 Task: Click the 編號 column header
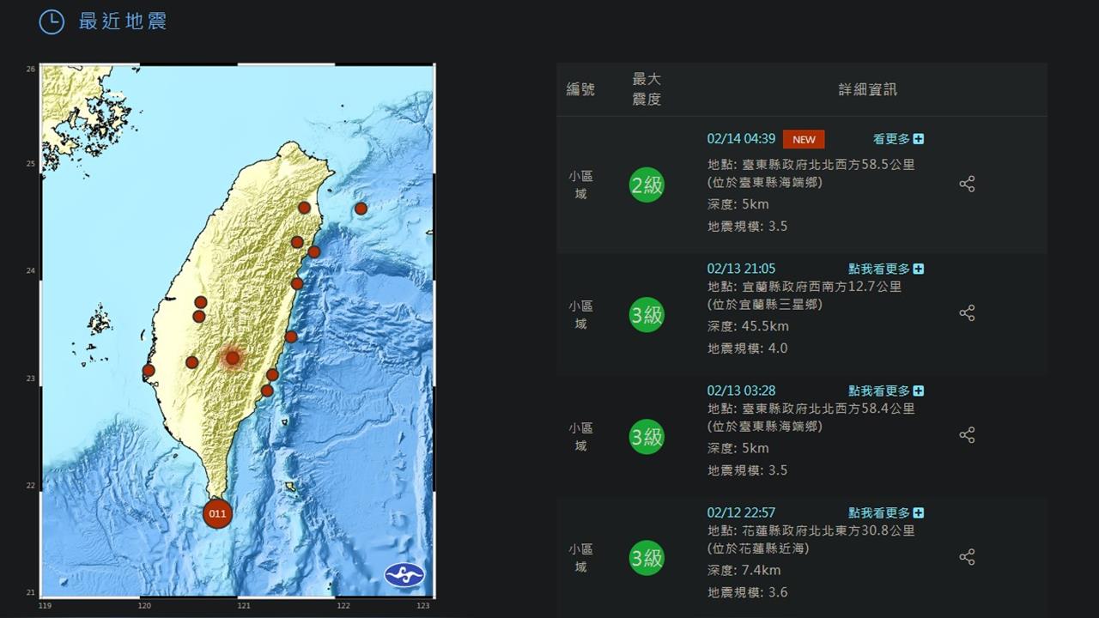point(581,88)
